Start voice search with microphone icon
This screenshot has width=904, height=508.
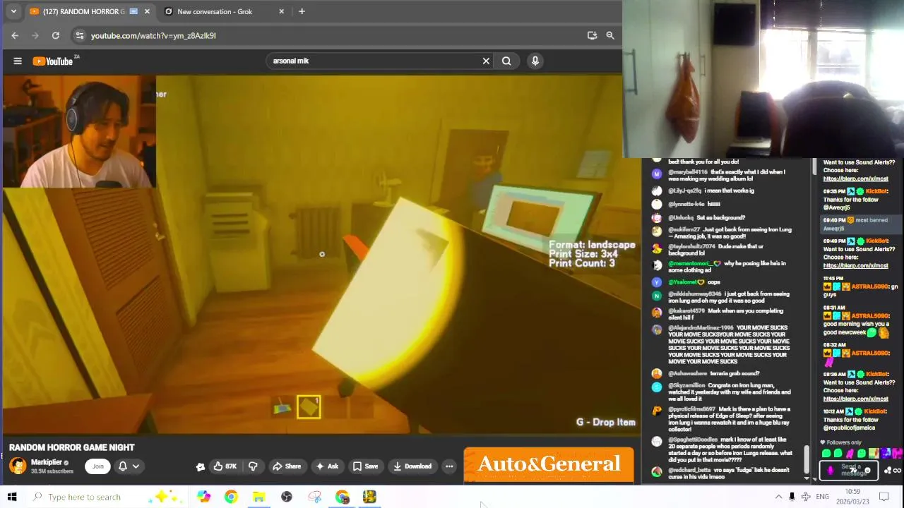click(x=535, y=61)
